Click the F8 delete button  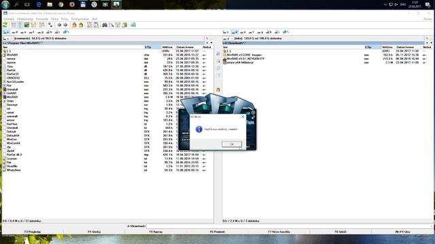(341, 232)
